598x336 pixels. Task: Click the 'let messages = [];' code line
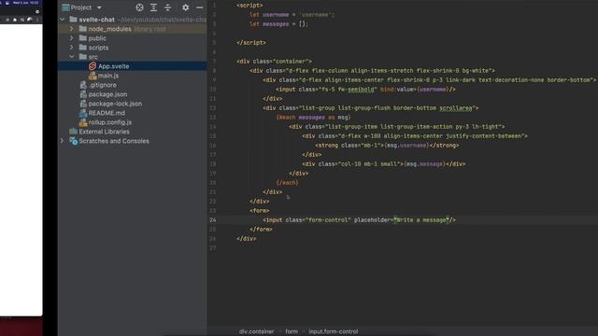click(278, 24)
